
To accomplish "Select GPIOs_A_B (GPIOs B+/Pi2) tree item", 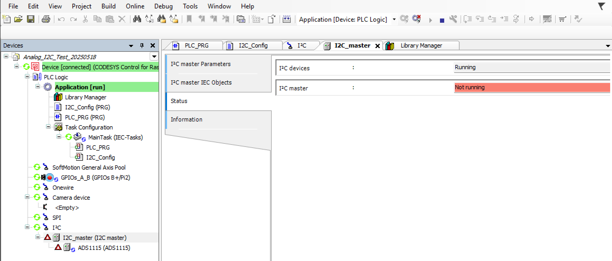I will pos(95,178).
